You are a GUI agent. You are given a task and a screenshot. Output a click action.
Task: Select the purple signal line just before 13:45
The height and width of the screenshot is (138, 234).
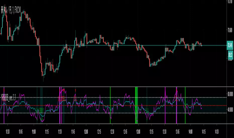pyautogui.click(x=177, y=105)
